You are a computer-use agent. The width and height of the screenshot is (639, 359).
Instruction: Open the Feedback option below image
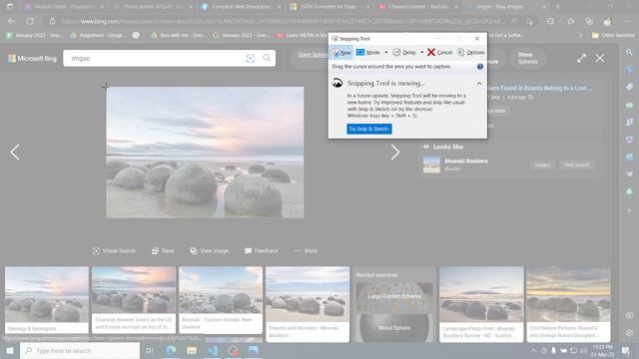tap(262, 250)
